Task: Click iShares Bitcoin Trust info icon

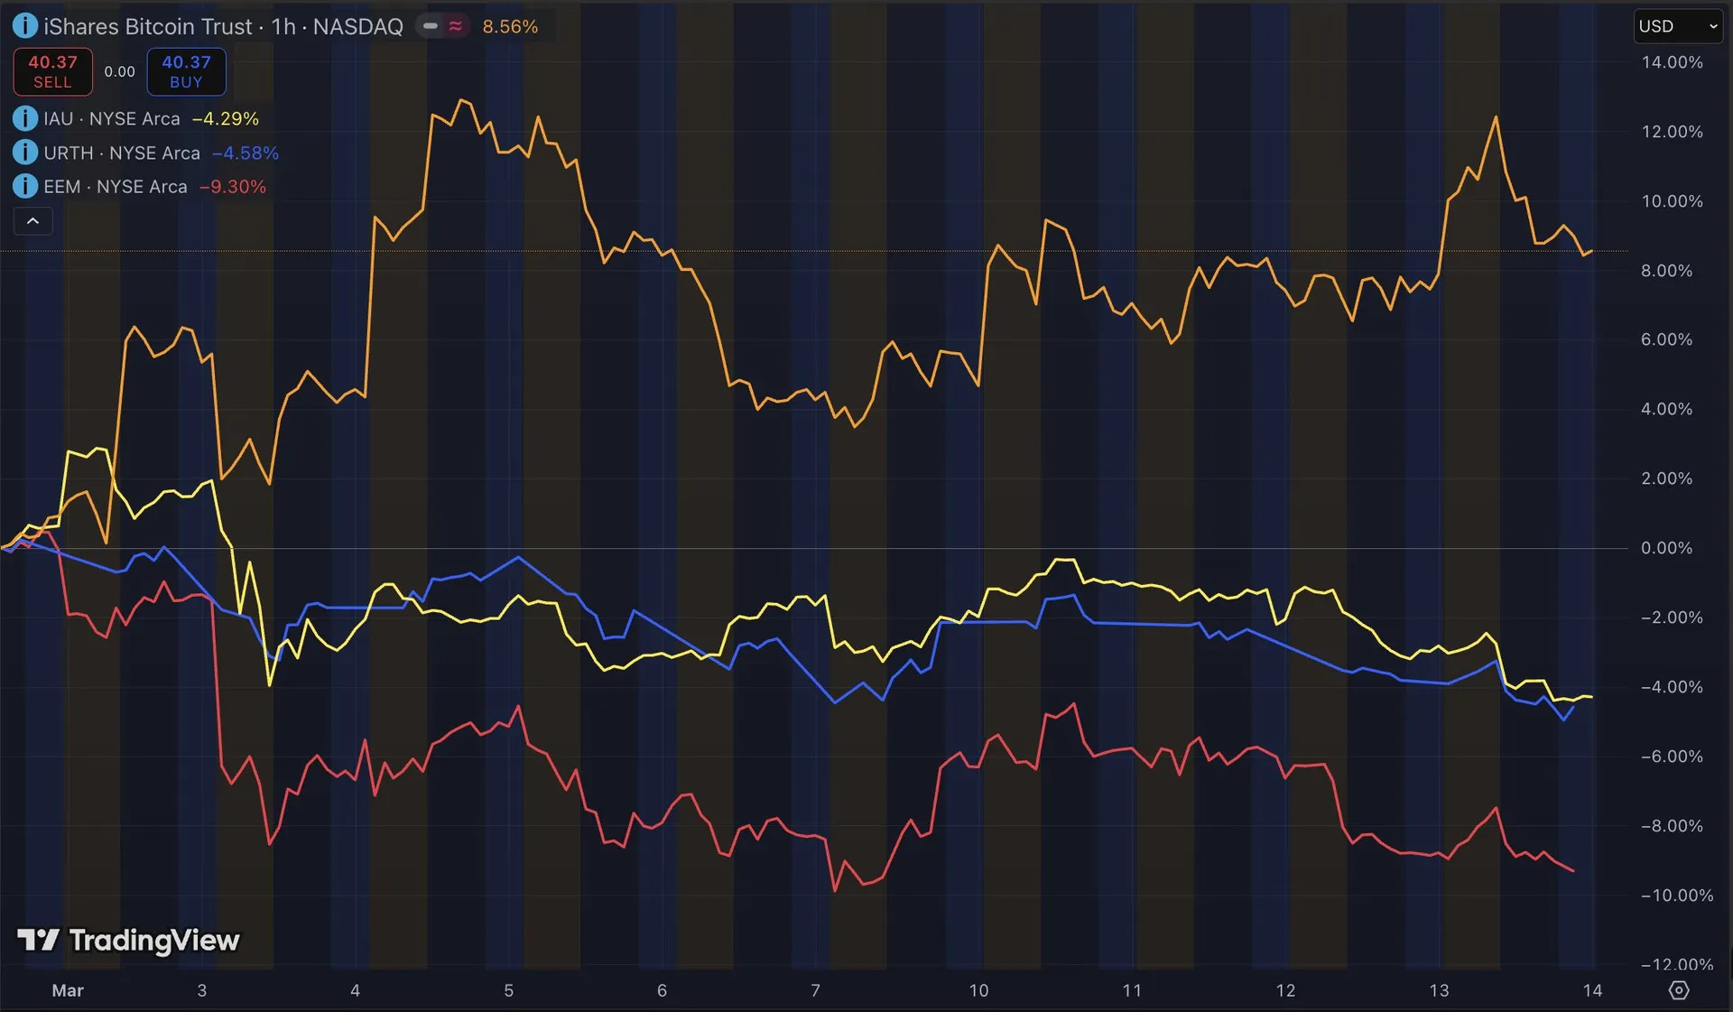Action: pos(24,26)
